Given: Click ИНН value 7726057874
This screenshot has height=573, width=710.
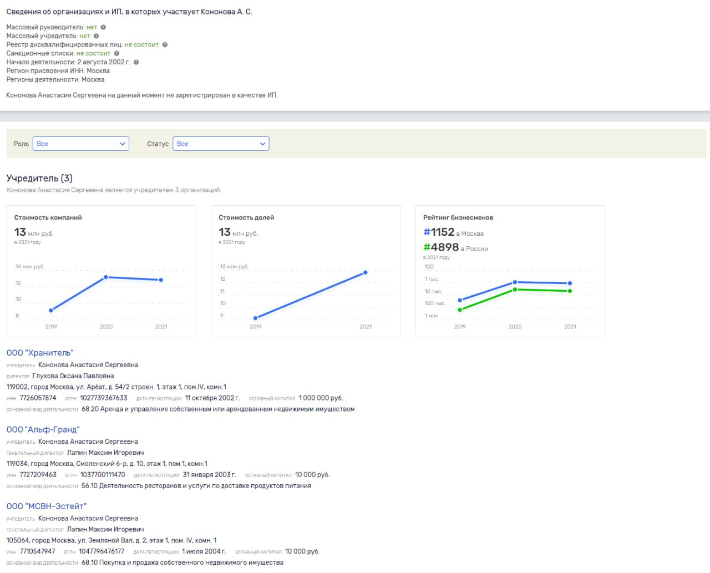Looking at the screenshot, I should (38, 398).
